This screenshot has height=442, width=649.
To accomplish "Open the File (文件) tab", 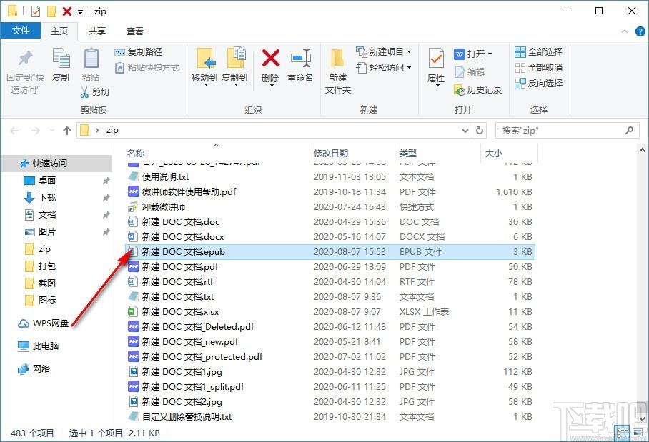I will point(21,31).
